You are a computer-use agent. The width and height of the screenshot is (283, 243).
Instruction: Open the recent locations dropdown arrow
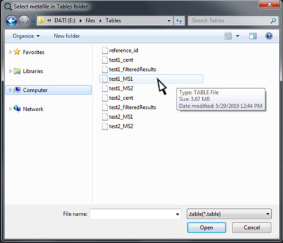(x=33, y=21)
